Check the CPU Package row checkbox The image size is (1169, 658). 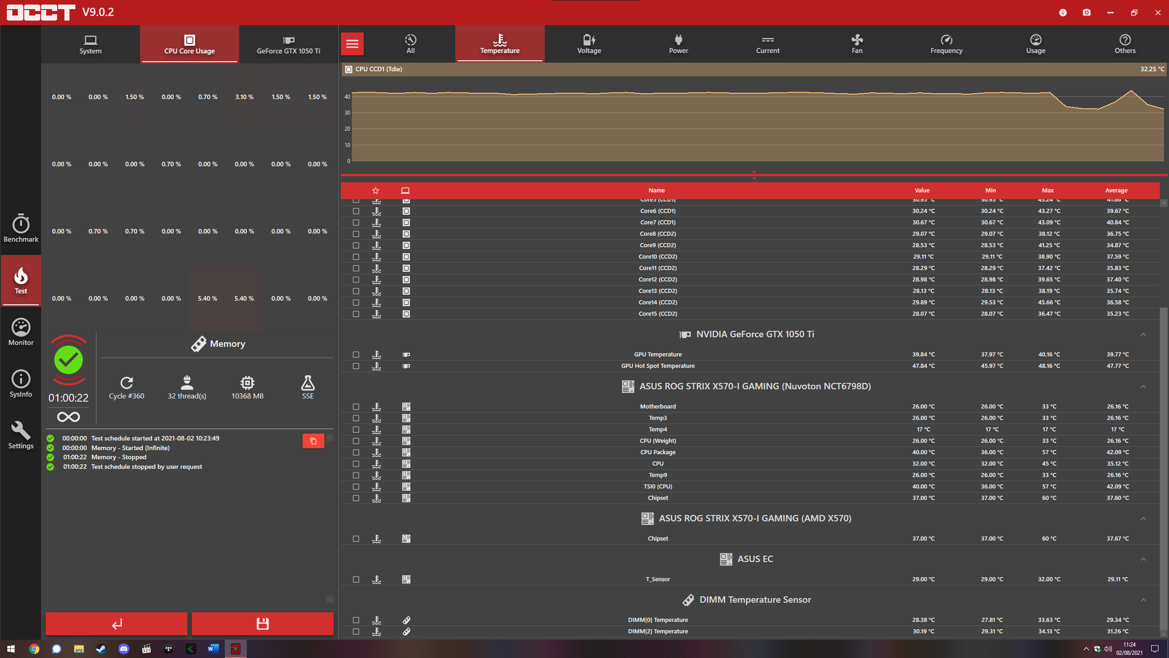pos(356,452)
